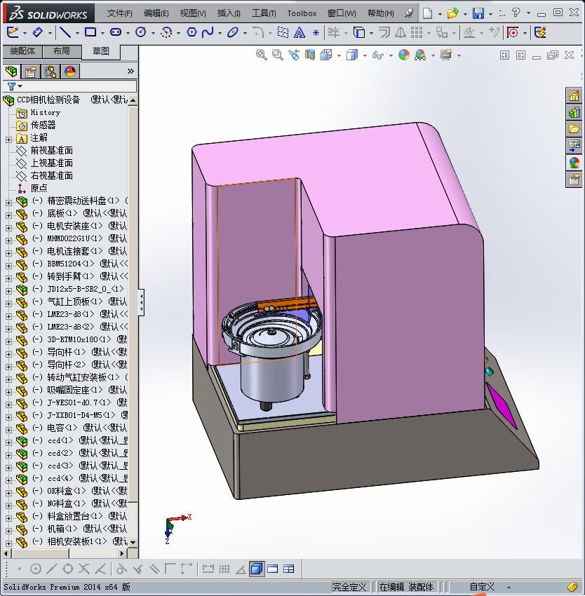Open the 文件(F) menu
This screenshot has height=596, width=585.
point(119,13)
